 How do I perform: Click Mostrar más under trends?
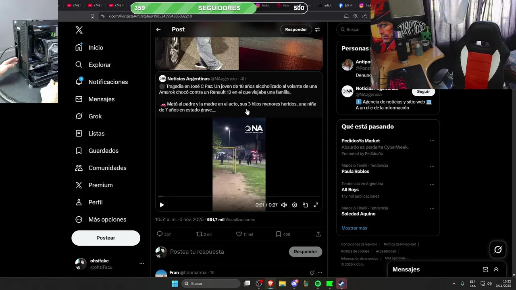tap(354, 228)
